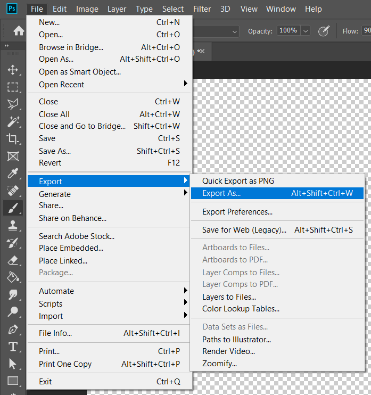Click Place Embedded…
This screenshot has width=371, height=395.
(x=109, y=248)
